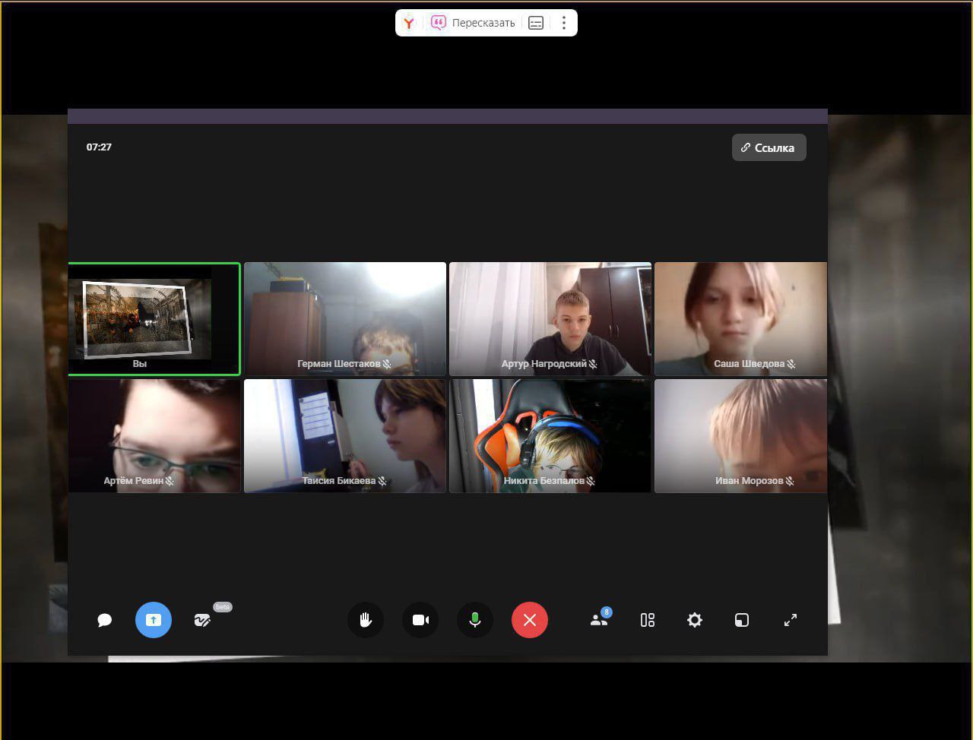This screenshot has width=973, height=740.
Task: Open the chat panel icon
Action: click(105, 620)
